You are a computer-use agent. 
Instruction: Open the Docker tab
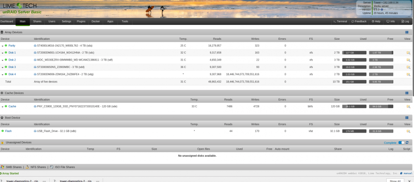(96, 22)
